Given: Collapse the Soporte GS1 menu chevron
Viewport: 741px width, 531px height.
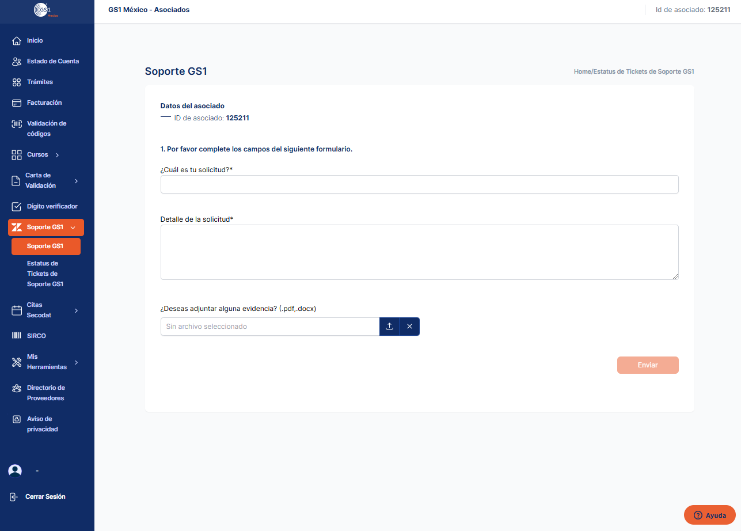Looking at the screenshot, I should (x=73, y=227).
